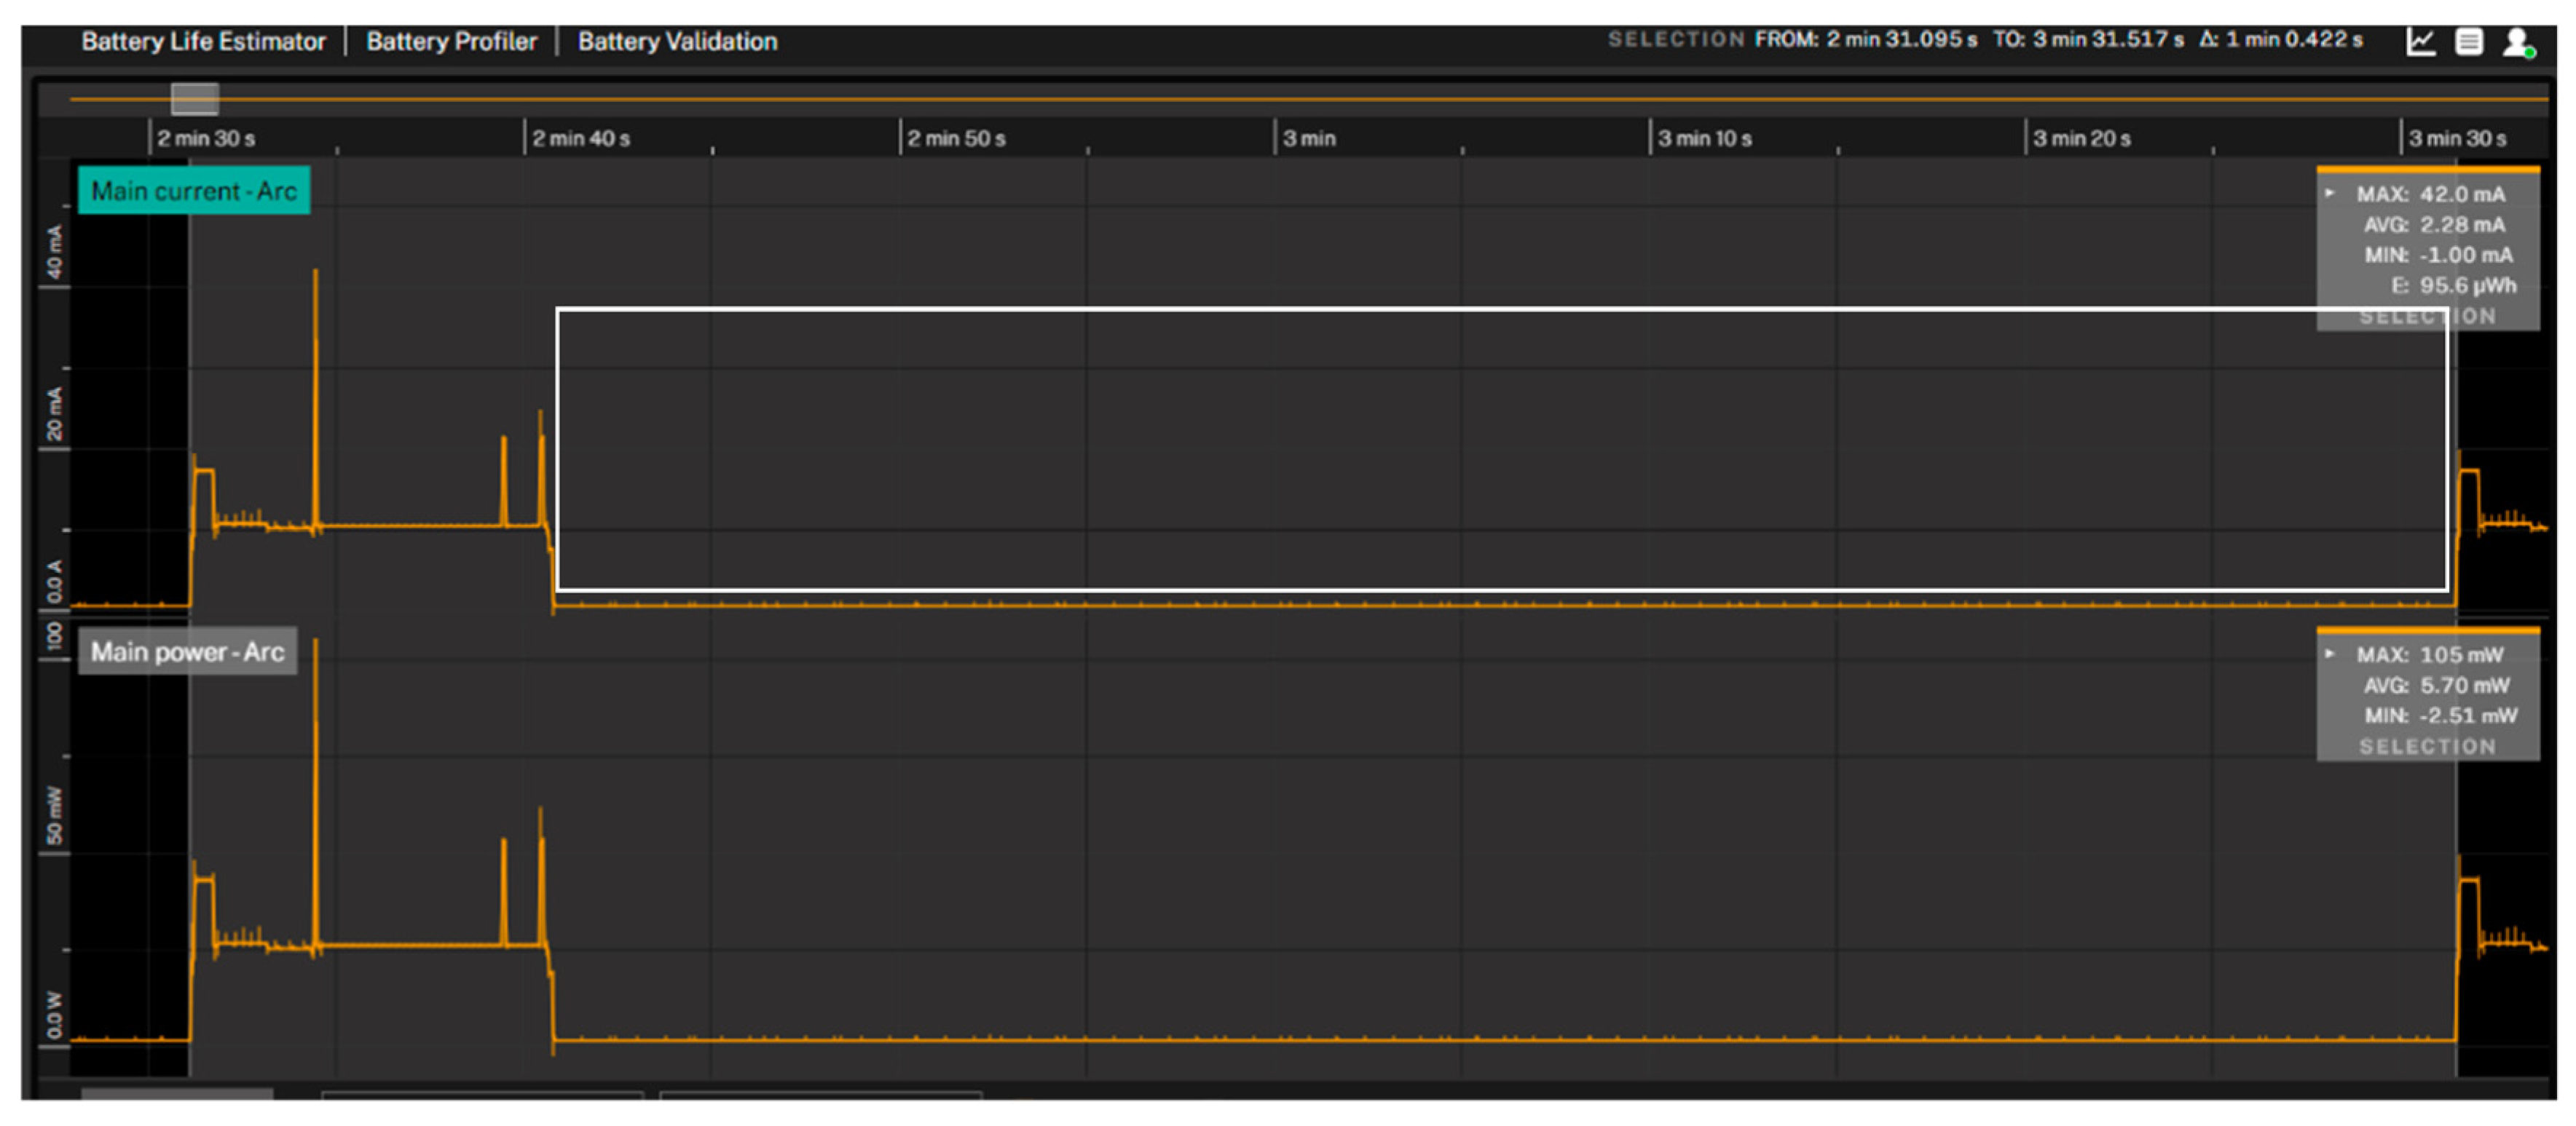Image resolution: width=2576 pixels, height=1126 pixels.
Task: Open the user account status icon
Action: coord(2516,42)
